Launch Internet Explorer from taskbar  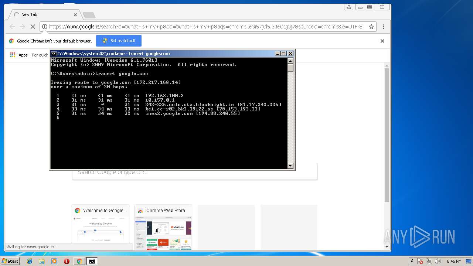point(30,261)
